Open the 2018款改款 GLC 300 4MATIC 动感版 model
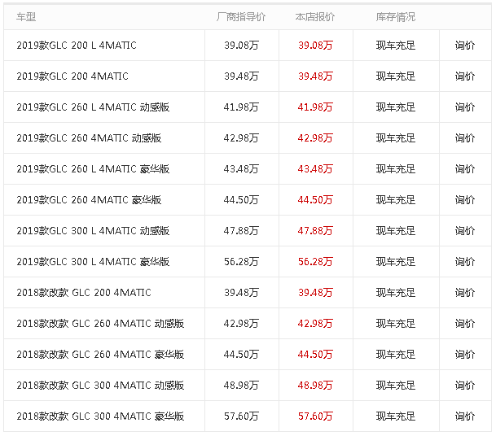The image size is (496, 436). [100, 386]
